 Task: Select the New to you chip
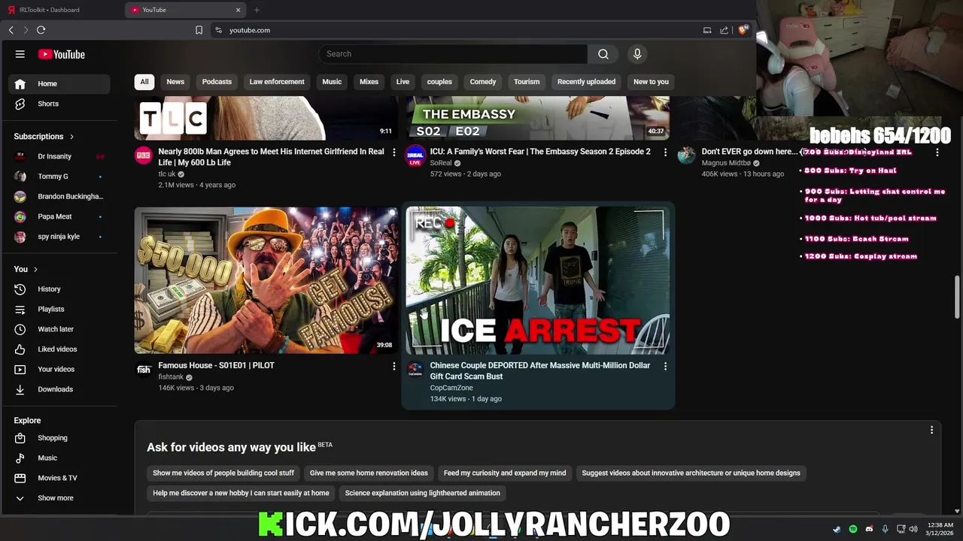click(x=651, y=82)
